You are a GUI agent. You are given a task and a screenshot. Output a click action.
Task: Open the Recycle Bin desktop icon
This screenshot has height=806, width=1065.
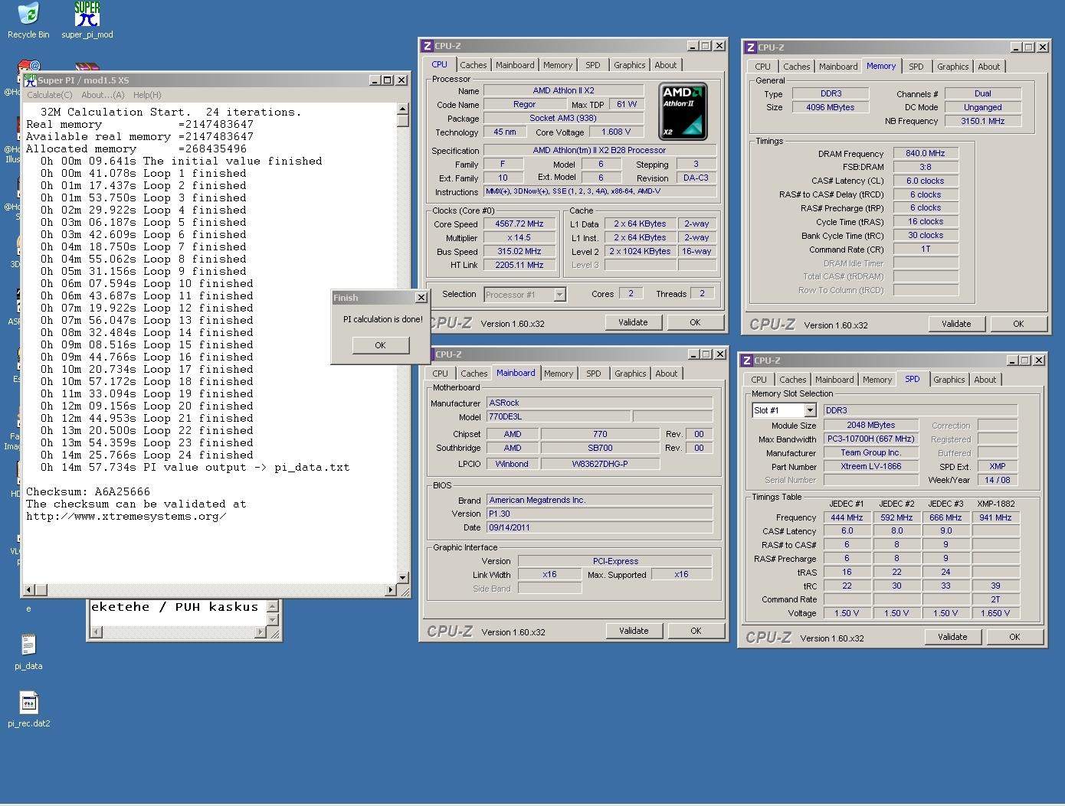(28, 21)
